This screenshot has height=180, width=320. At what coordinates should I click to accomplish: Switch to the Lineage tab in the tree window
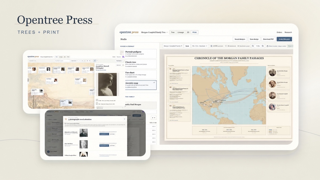pos(61,57)
